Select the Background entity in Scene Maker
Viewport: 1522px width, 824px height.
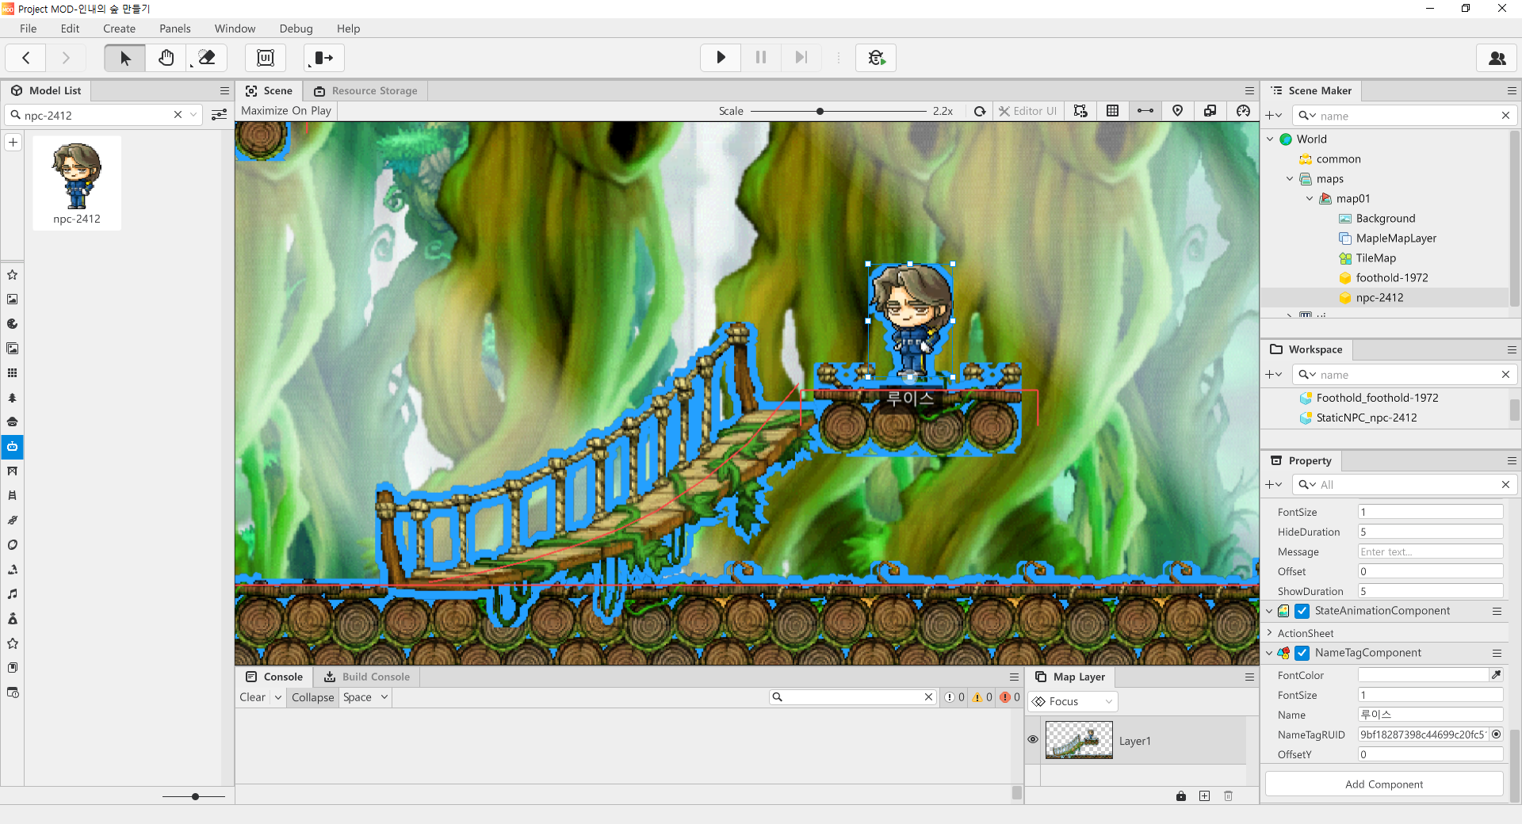pyautogui.click(x=1385, y=219)
